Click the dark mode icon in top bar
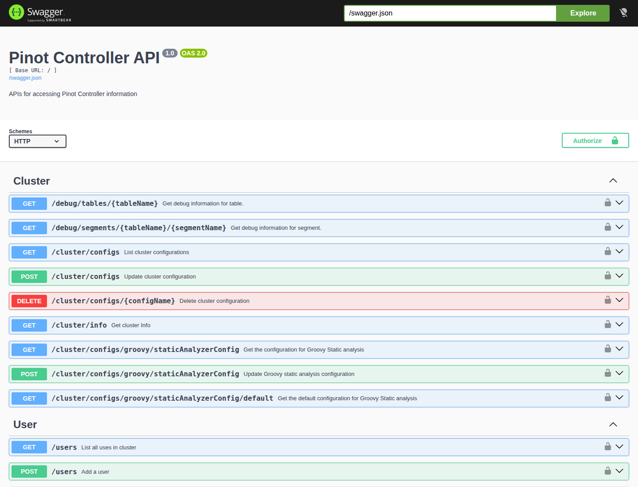 click(623, 13)
